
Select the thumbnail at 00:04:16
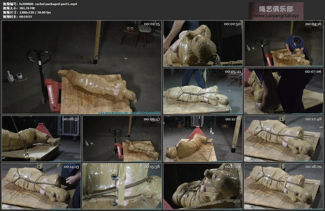(283, 43)
